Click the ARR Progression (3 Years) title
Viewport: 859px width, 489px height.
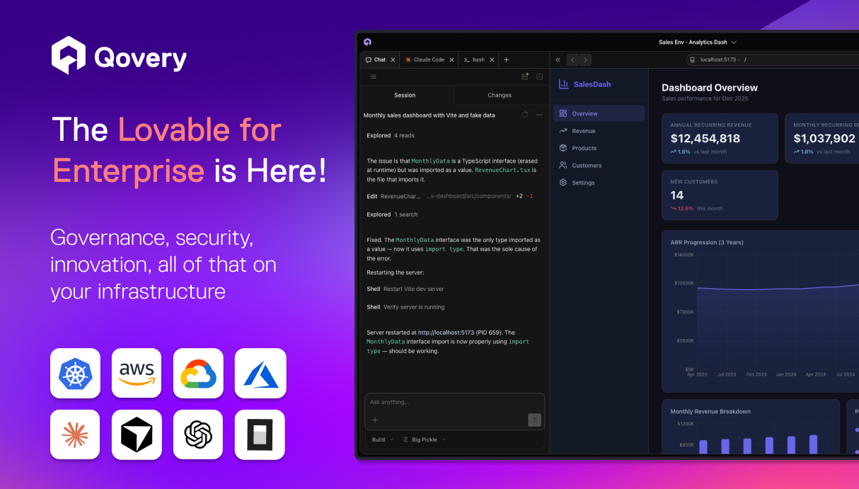click(x=707, y=242)
